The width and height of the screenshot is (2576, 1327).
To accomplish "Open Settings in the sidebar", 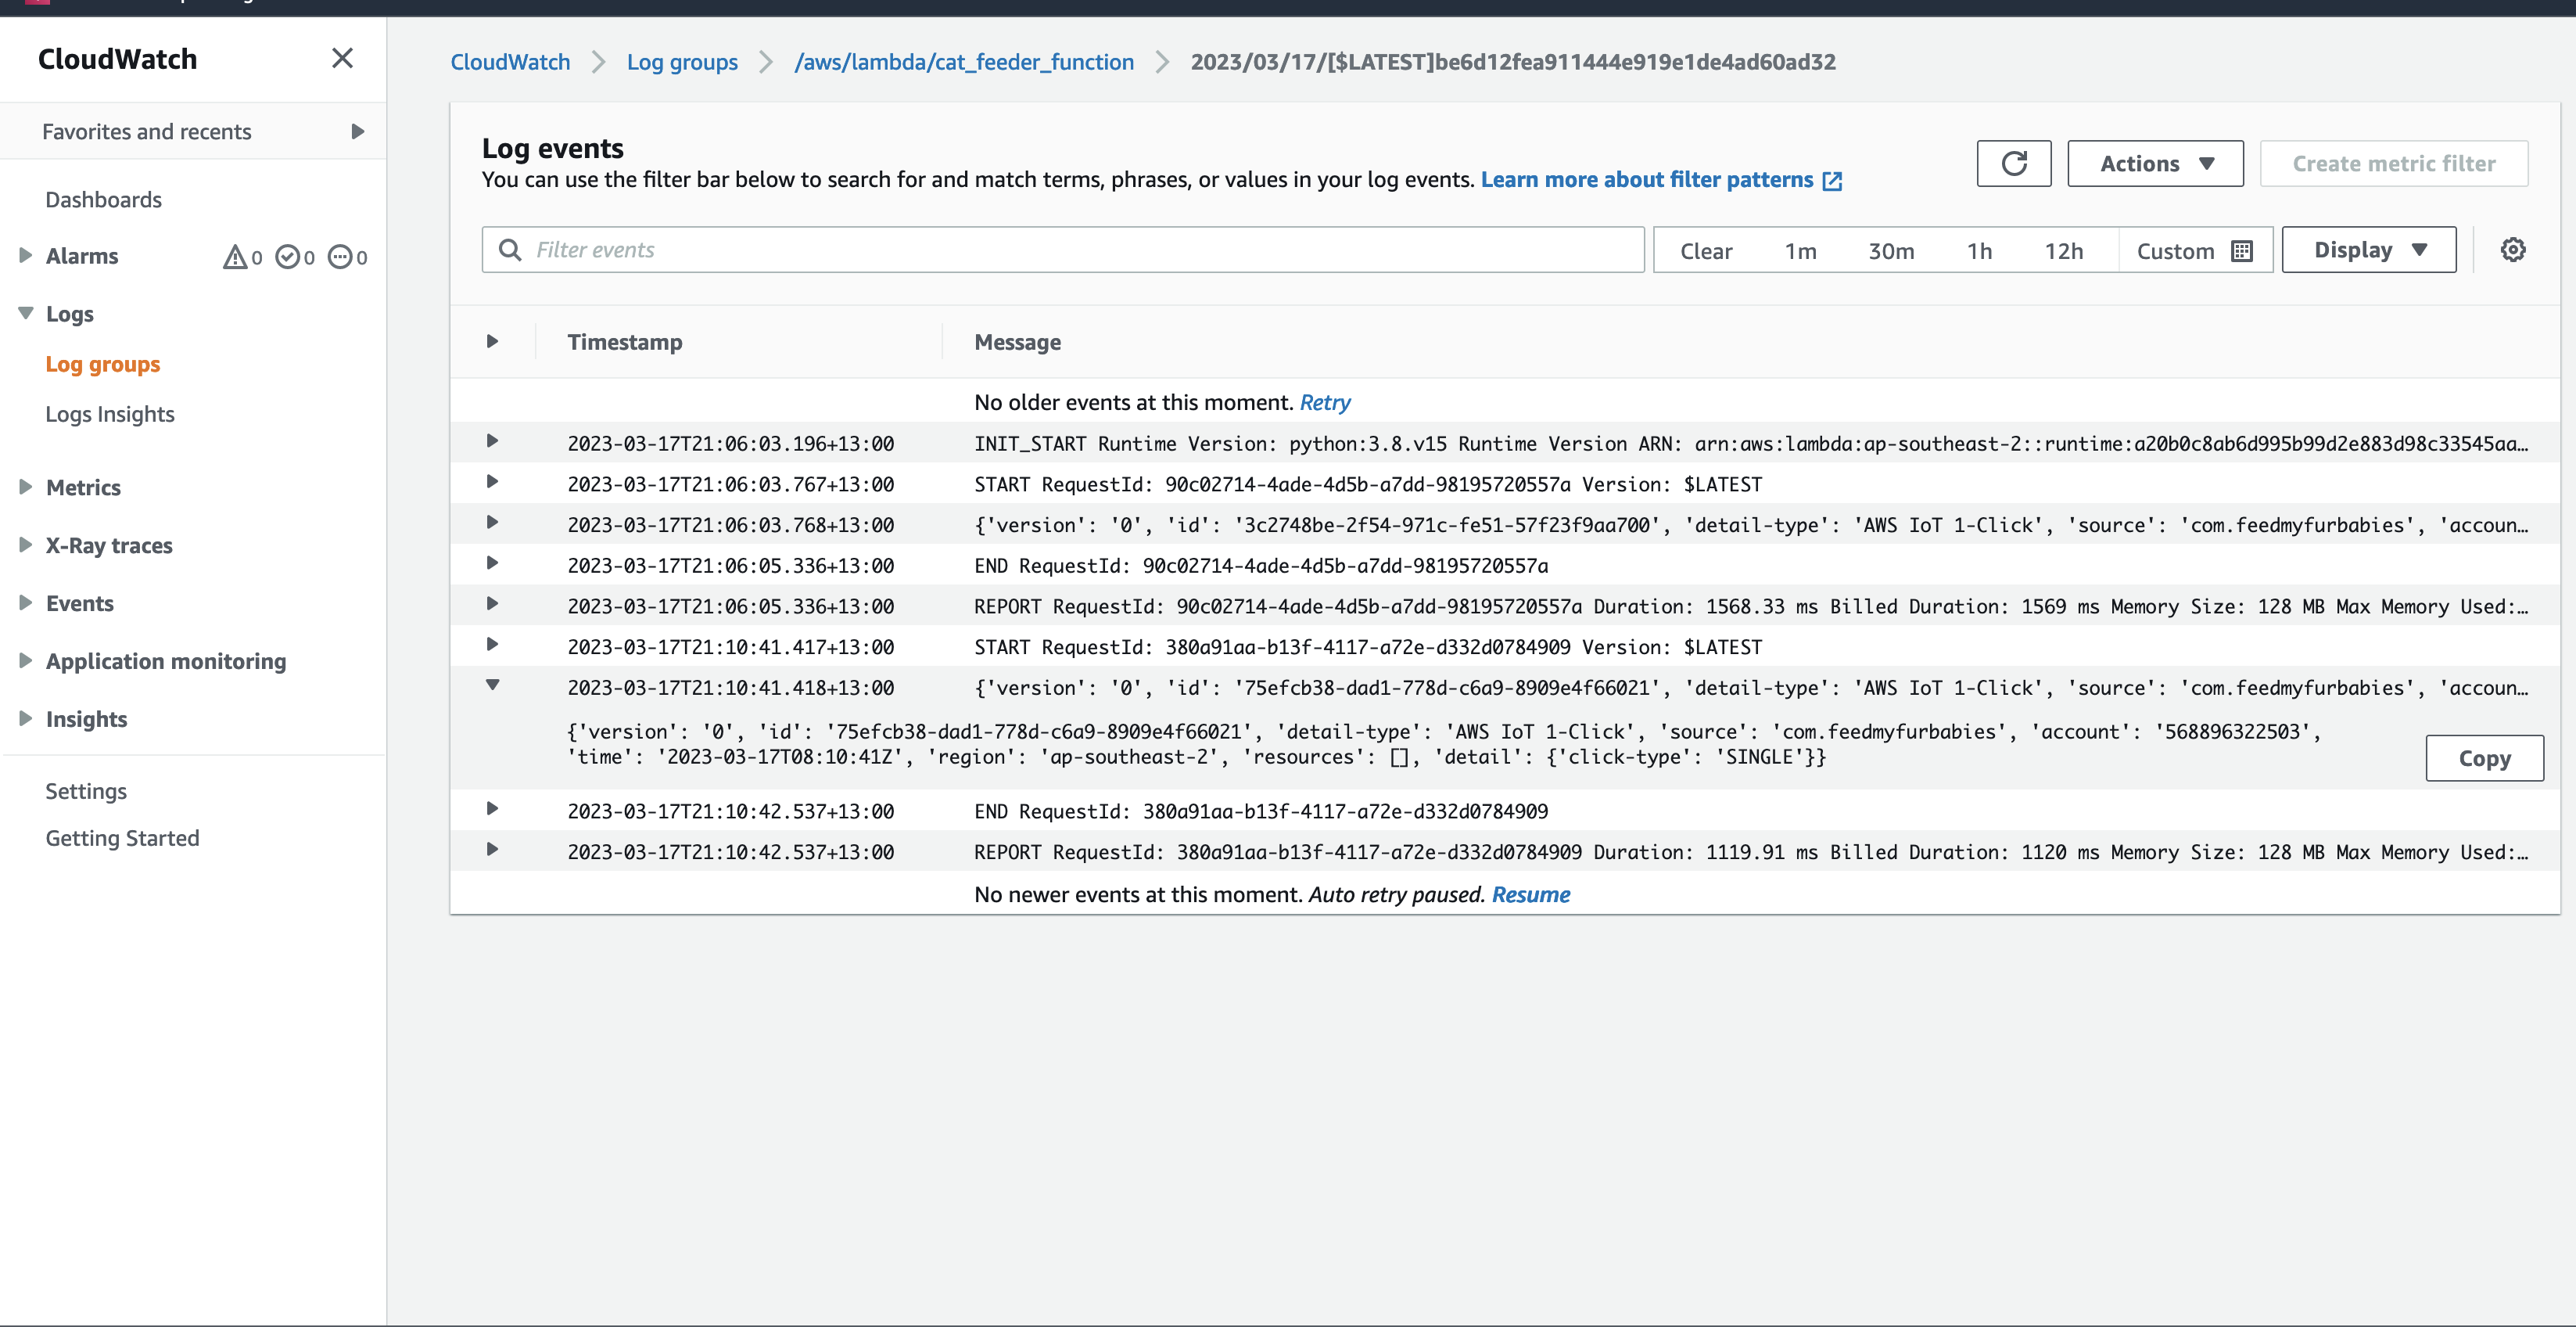I will [86, 790].
